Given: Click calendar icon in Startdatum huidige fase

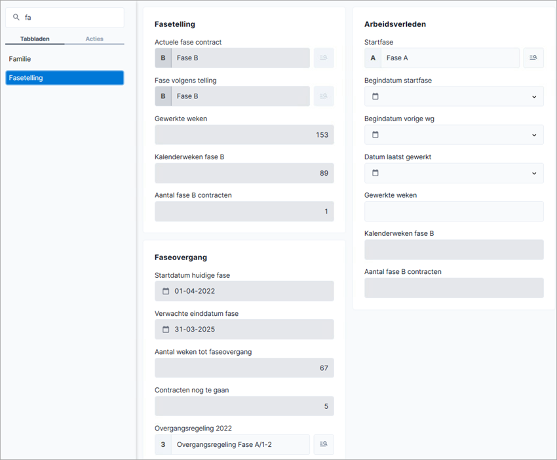Looking at the screenshot, I should point(166,292).
